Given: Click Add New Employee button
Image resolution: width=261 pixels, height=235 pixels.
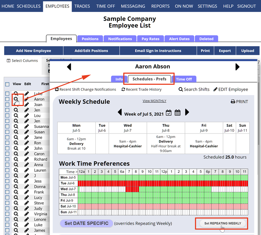Looking at the screenshot, I should 34,51.
